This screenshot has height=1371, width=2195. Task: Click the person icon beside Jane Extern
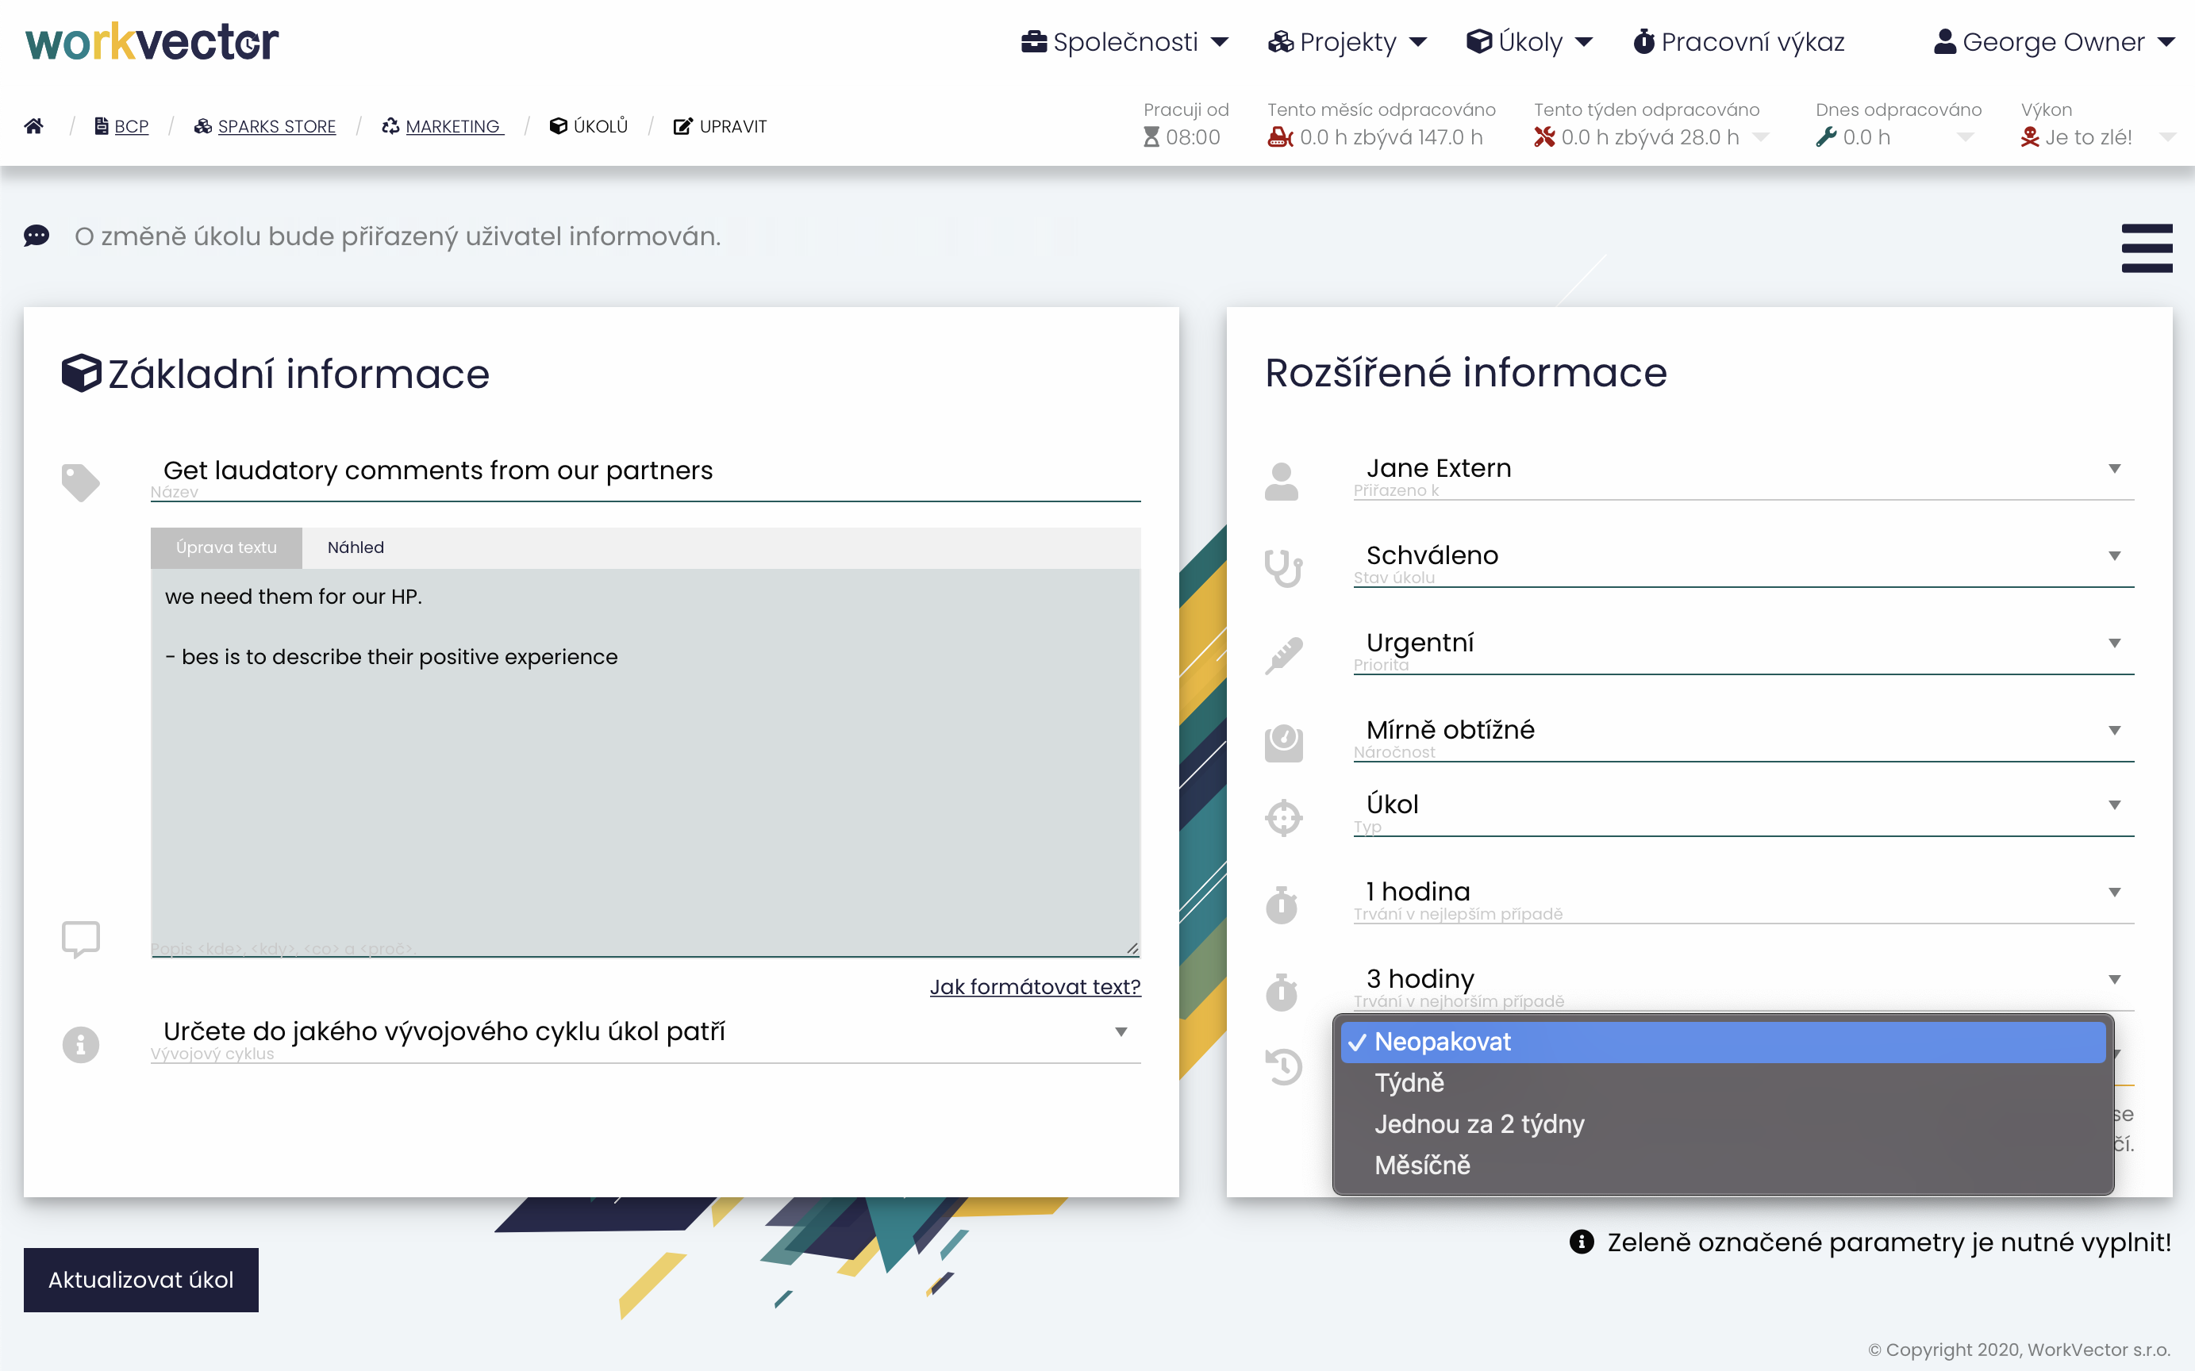[x=1281, y=482]
